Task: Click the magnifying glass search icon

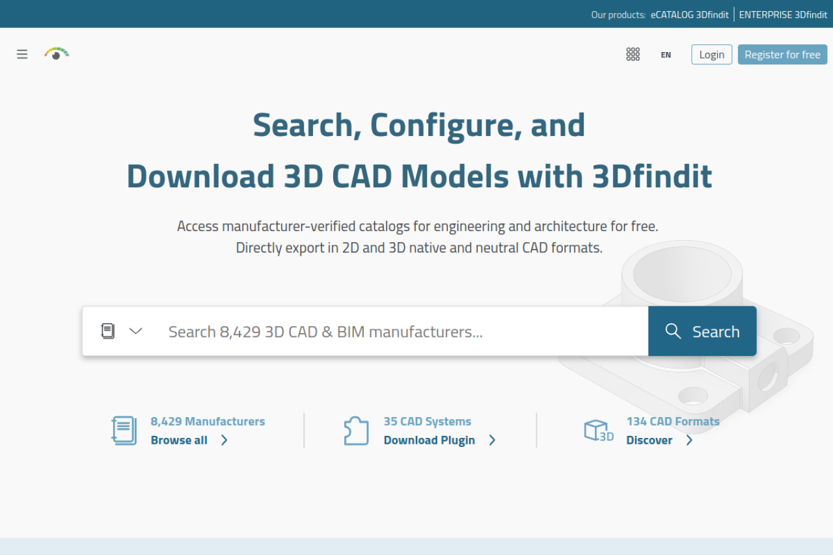Action: 673,331
